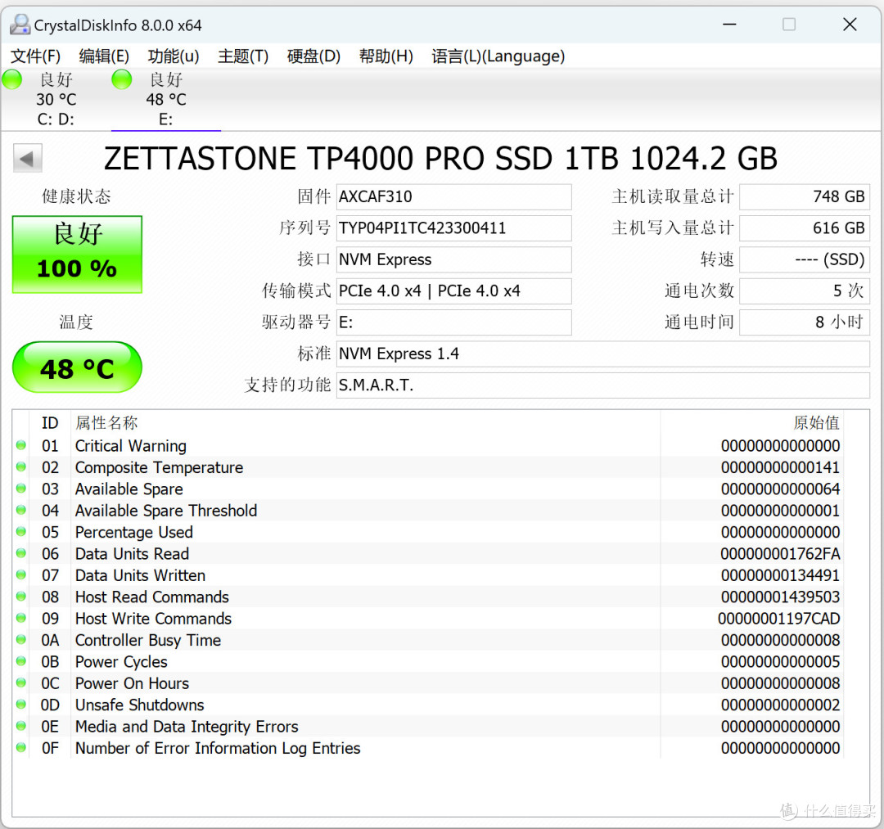The width and height of the screenshot is (884, 829).
Task: Click raw value 0000001197CAD
Action: (x=779, y=619)
